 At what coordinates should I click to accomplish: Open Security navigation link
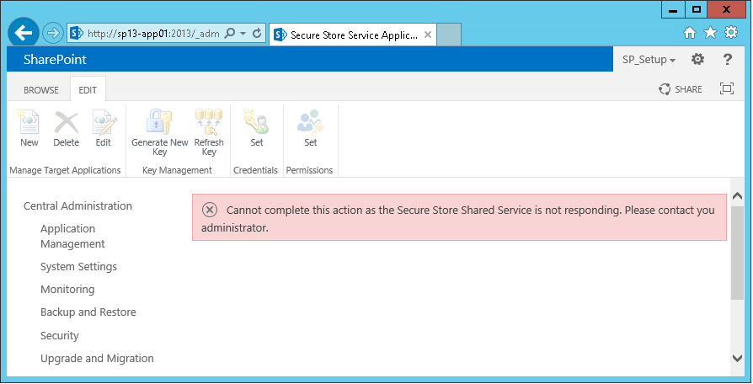click(60, 335)
